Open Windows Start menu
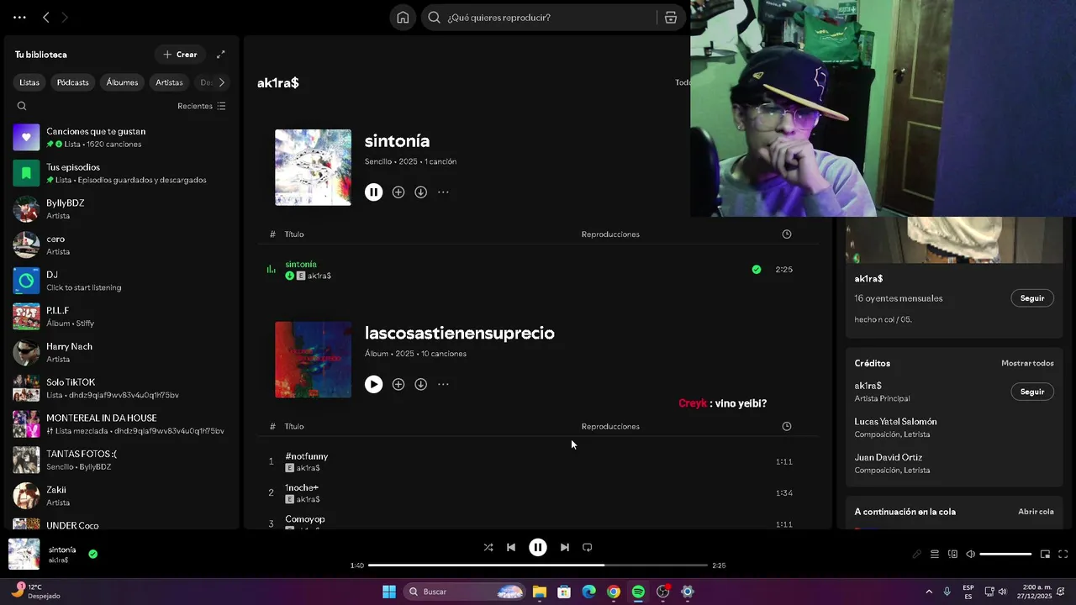The image size is (1076, 605). [x=389, y=592]
